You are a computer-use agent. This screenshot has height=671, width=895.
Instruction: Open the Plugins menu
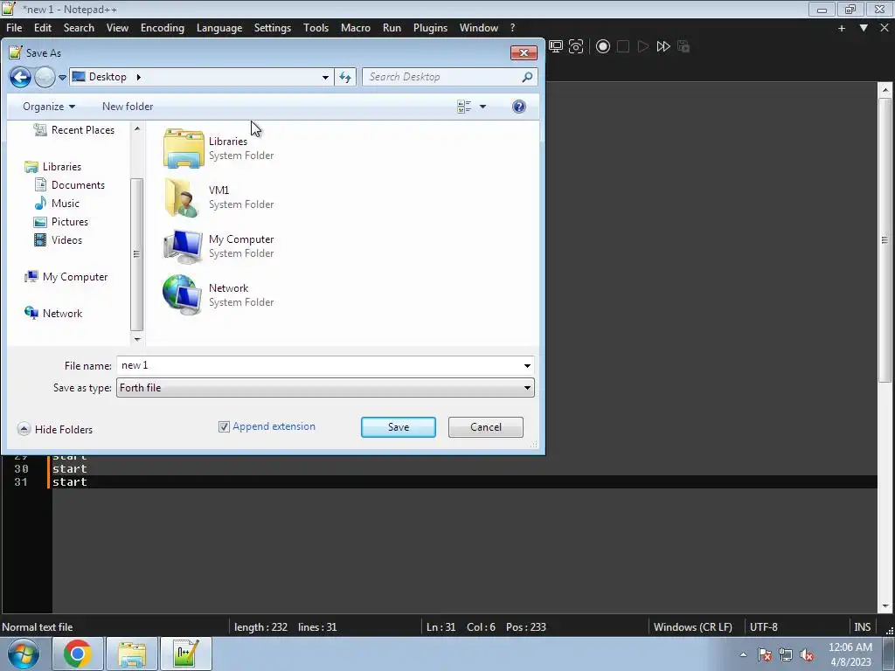(430, 28)
